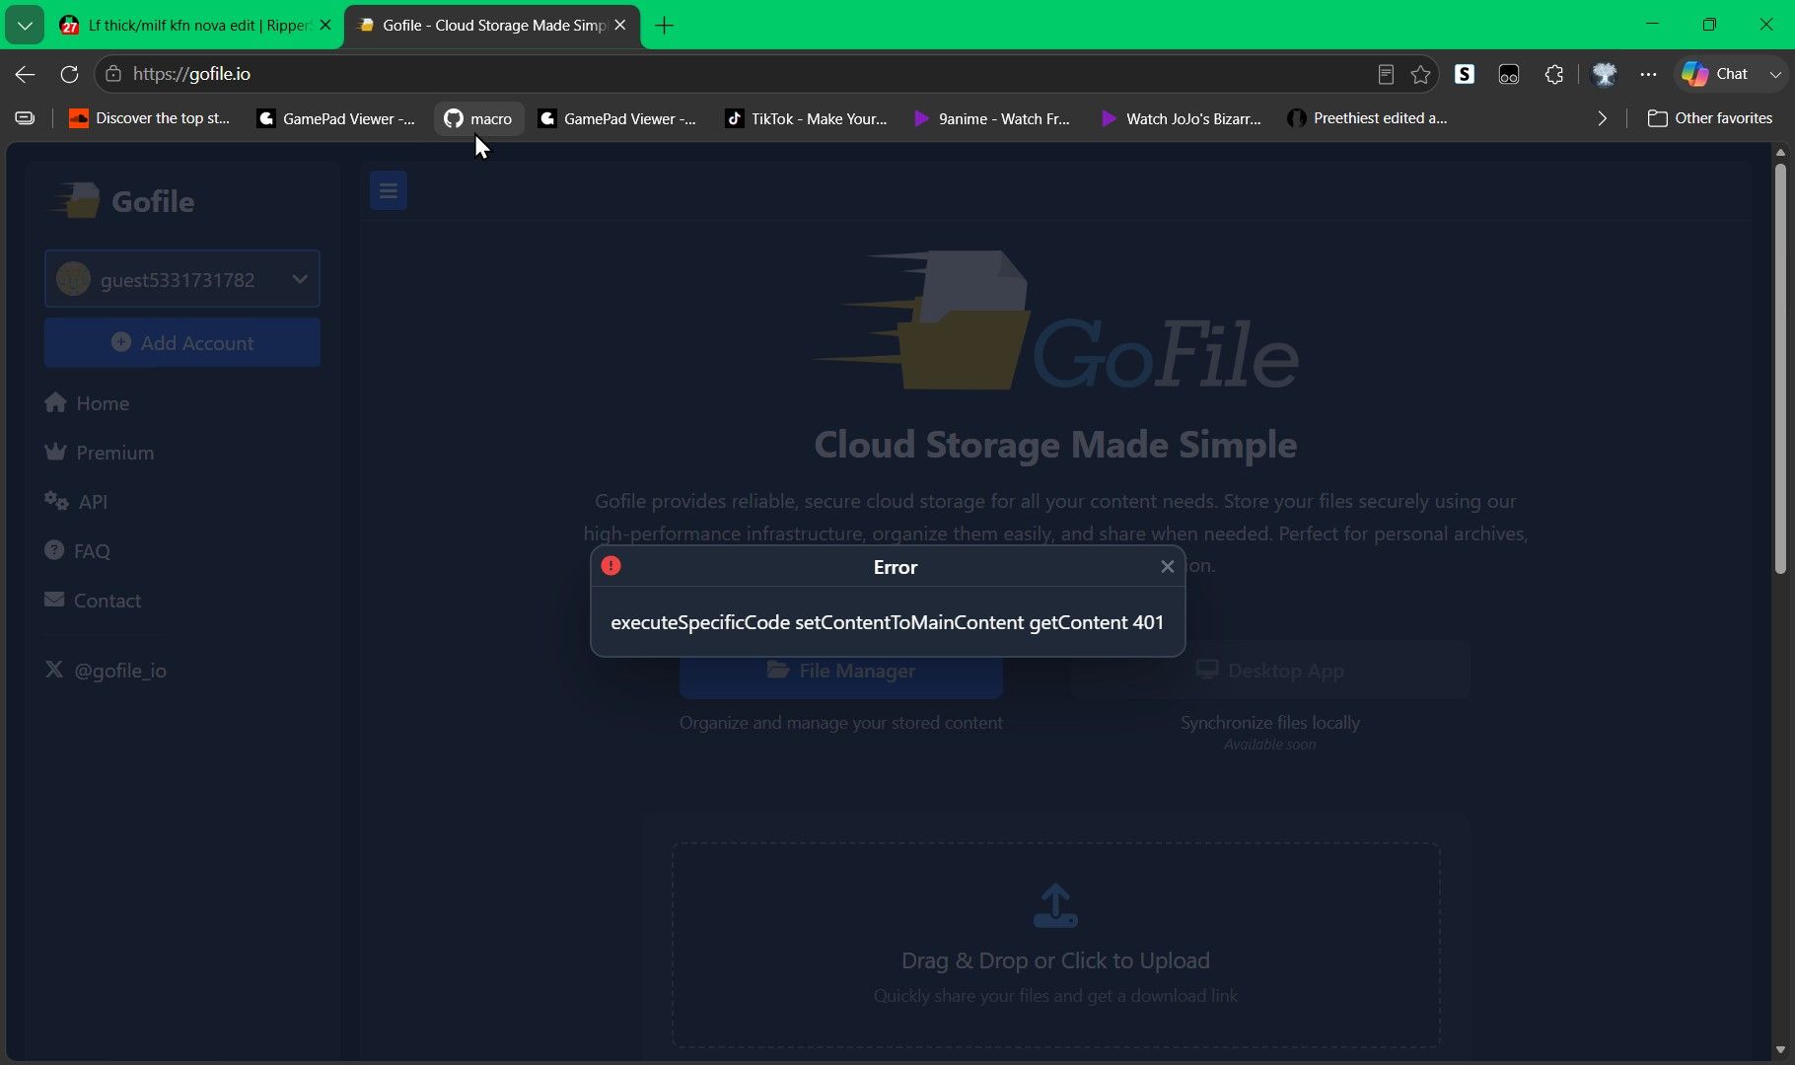This screenshot has height=1065, width=1795.
Task: Open Settings and more ellipsis menu
Action: 1648,74
